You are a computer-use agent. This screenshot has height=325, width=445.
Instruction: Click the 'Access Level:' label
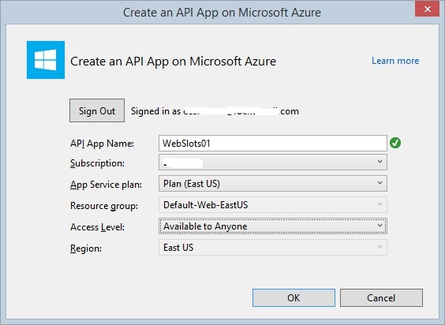pos(97,227)
